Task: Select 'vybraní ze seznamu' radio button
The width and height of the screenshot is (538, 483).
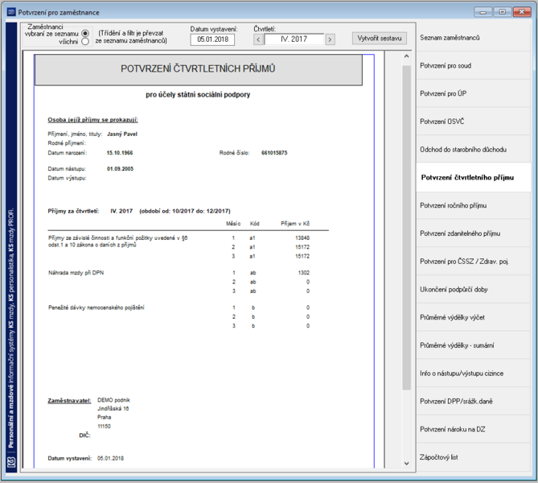Action: pos(85,33)
